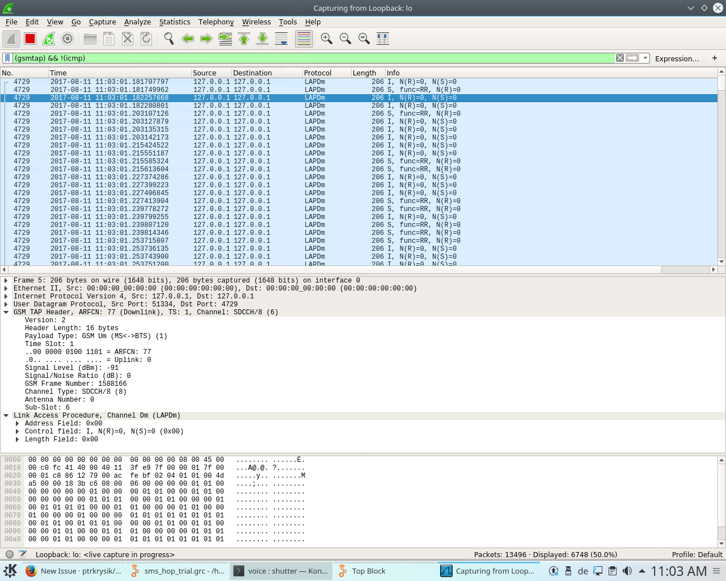This screenshot has height=581, width=726.
Task: Open the display filter history dropdown
Action: [x=645, y=58]
